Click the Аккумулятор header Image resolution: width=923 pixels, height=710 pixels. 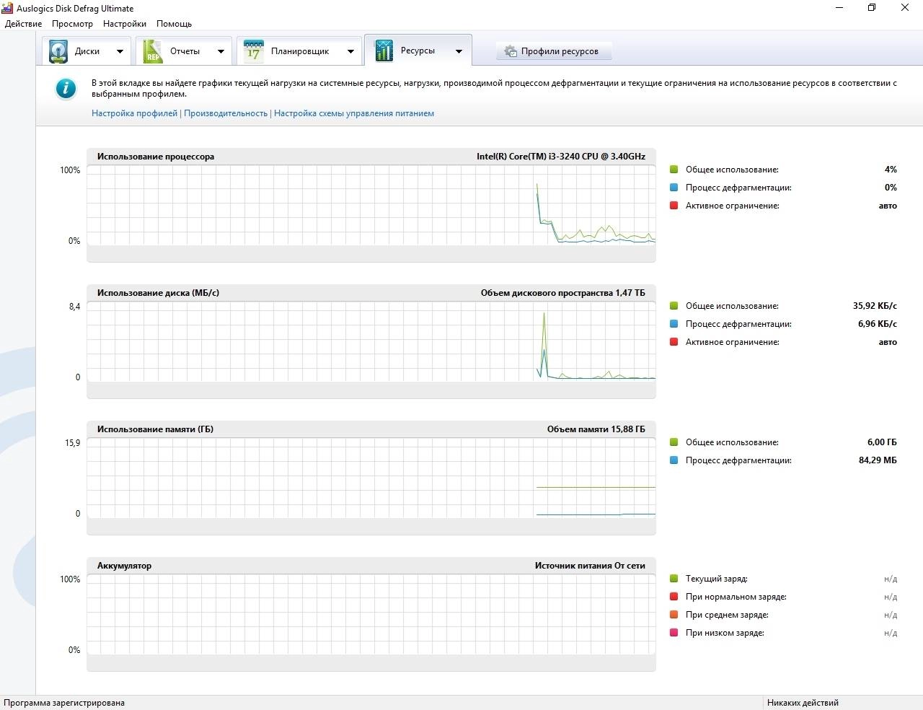(x=124, y=566)
